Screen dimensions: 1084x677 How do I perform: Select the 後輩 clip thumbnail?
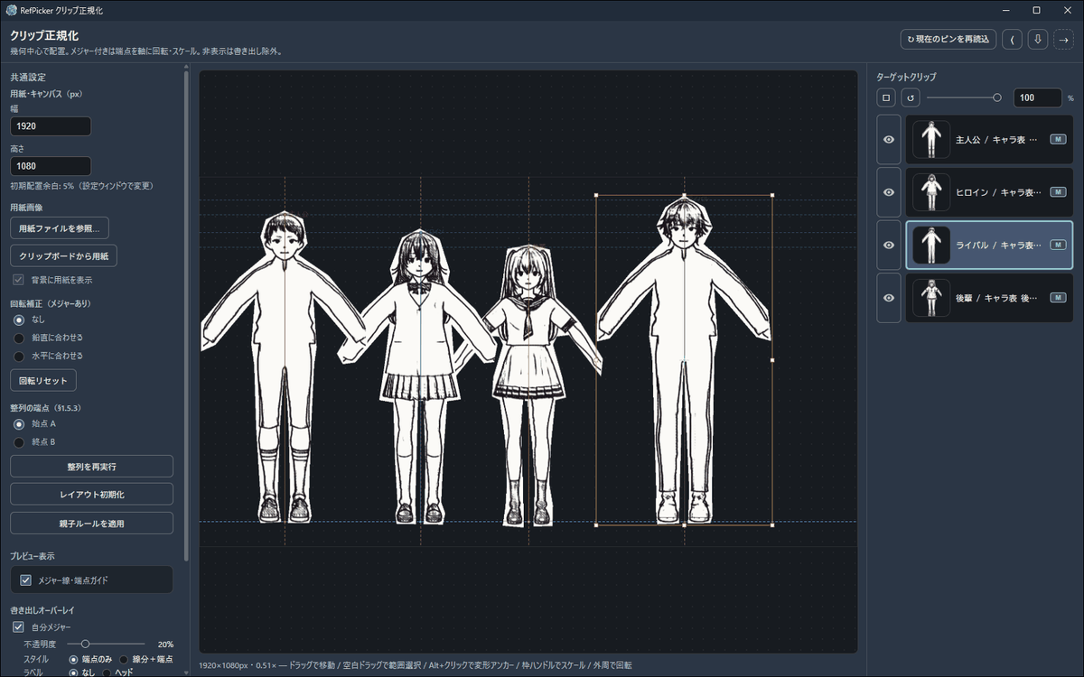click(930, 297)
